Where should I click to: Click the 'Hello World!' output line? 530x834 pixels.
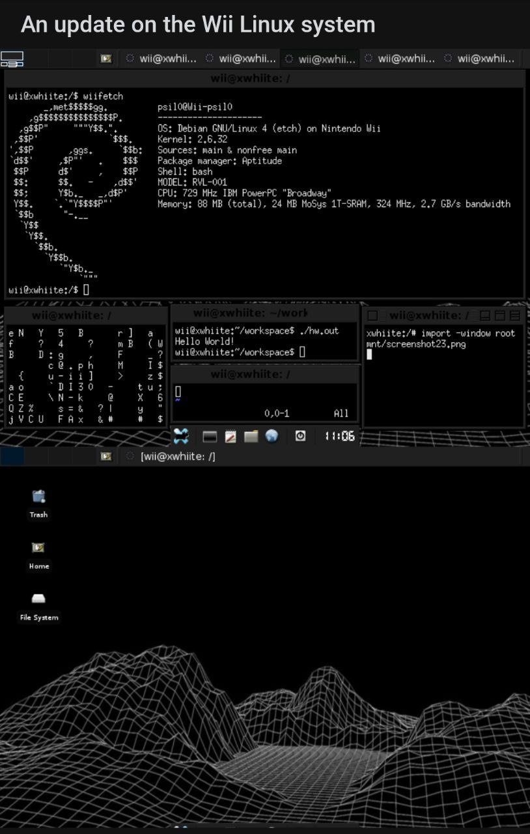click(x=204, y=341)
